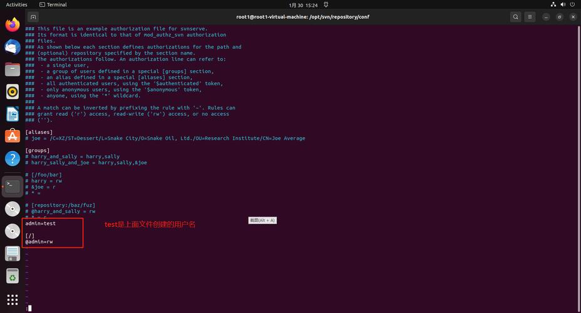Open Ubuntu Software store from dock
Viewport: 581px width, 313px height.
[x=13, y=136]
